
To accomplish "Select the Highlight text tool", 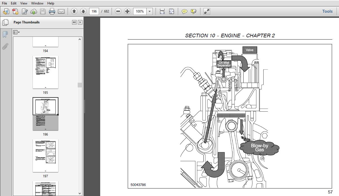I will click(193, 11).
